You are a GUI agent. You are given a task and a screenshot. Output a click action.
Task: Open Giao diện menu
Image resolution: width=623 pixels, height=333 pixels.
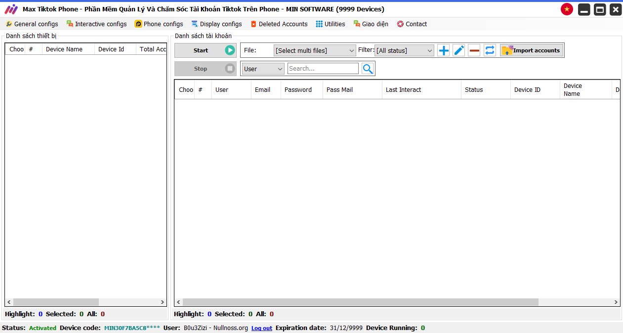point(371,24)
